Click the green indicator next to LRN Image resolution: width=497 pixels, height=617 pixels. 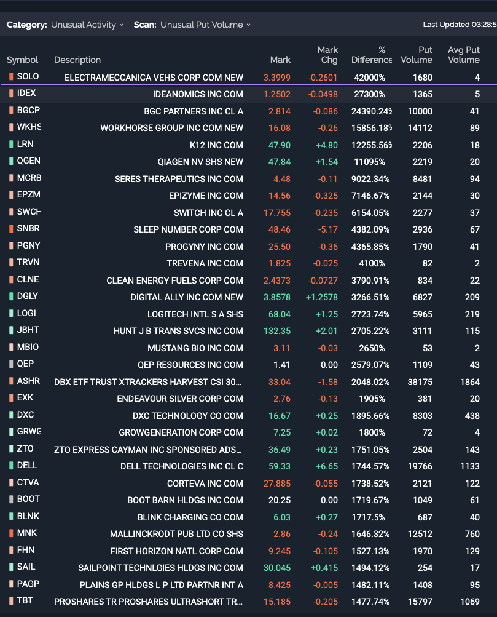[12, 144]
